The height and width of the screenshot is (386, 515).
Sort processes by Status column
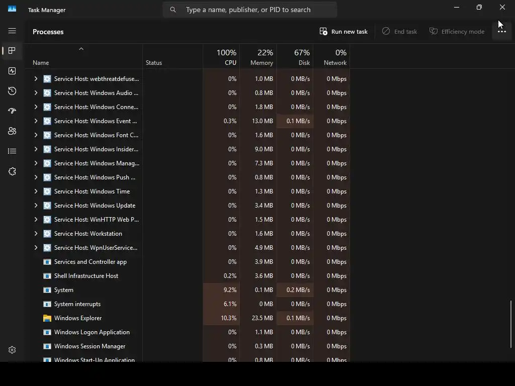click(x=154, y=63)
